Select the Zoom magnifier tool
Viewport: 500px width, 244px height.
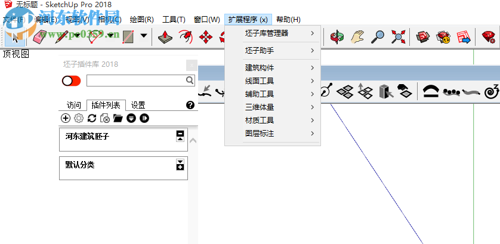[378, 37]
